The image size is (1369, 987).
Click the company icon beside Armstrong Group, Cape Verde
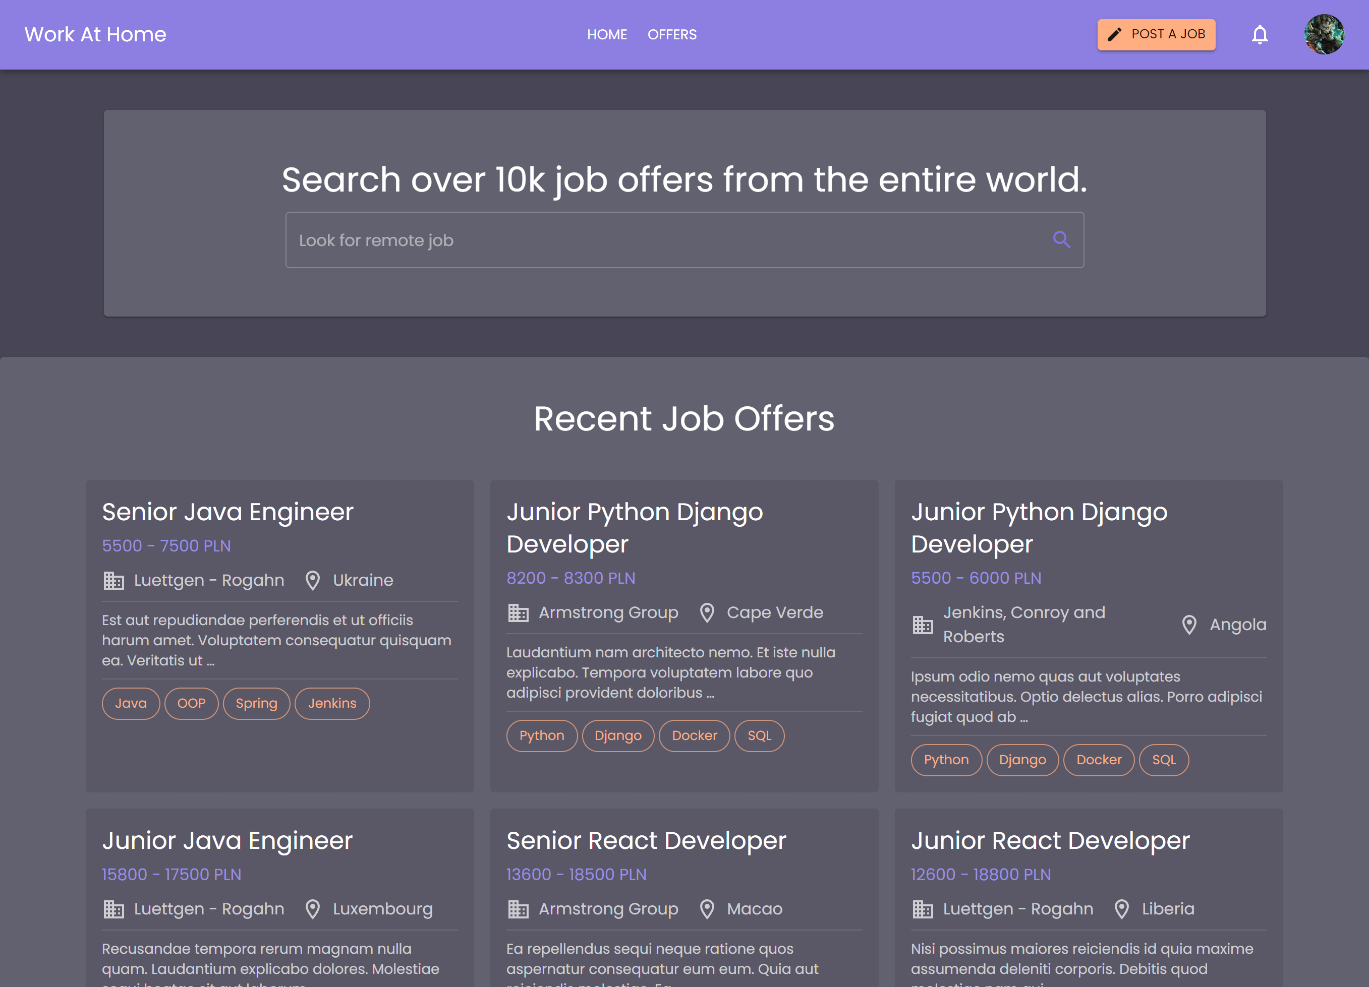point(518,612)
